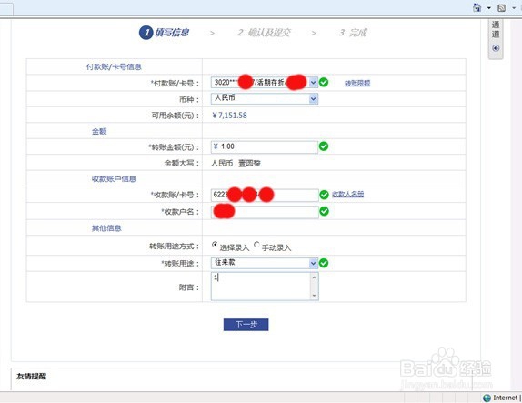Click step 3 完成 indicator
The image size is (522, 403).
pyautogui.click(x=353, y=33)
